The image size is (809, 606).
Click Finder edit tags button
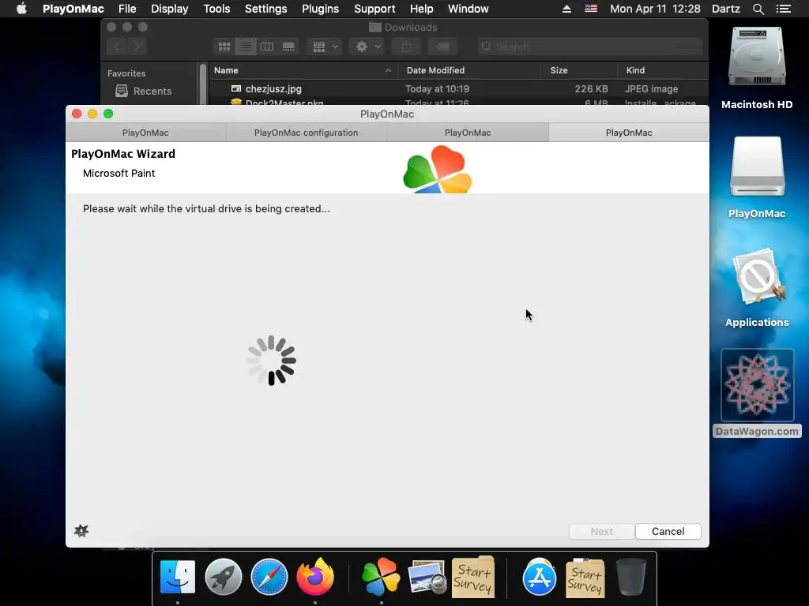442,47
